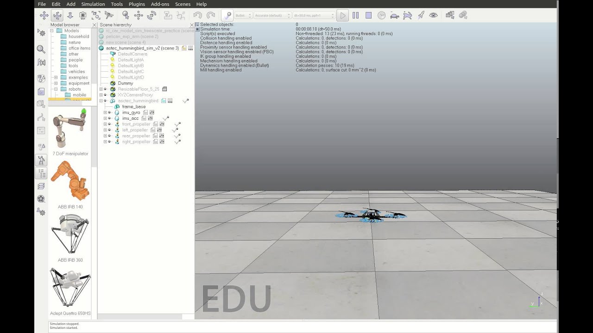Collapse the asctec_hummingbird node
Image resolution: width=593 pixels, height=333 pixels.
point(101,101)
